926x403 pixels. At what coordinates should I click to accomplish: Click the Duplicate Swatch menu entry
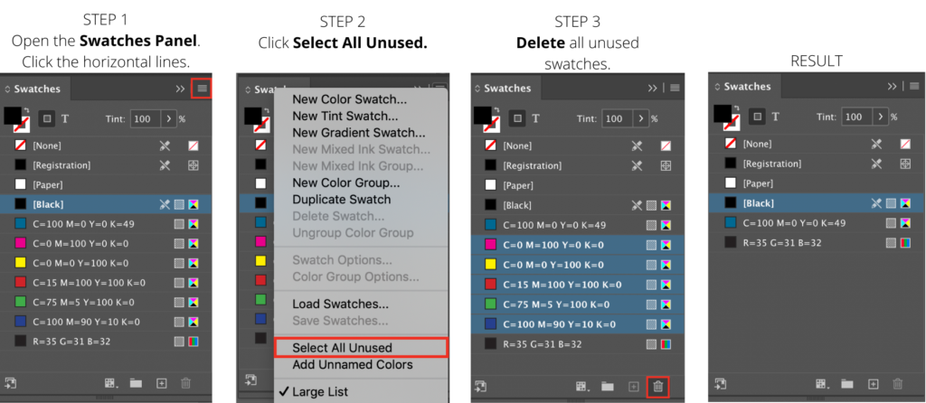[341, 200]
